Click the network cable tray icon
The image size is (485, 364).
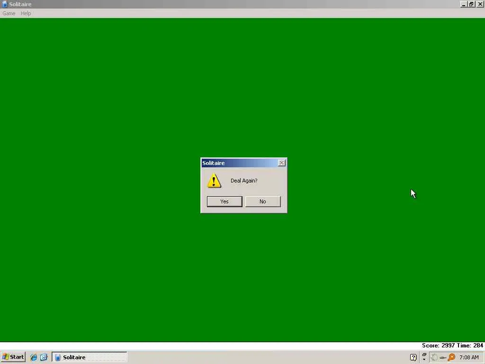pos(443,358)
